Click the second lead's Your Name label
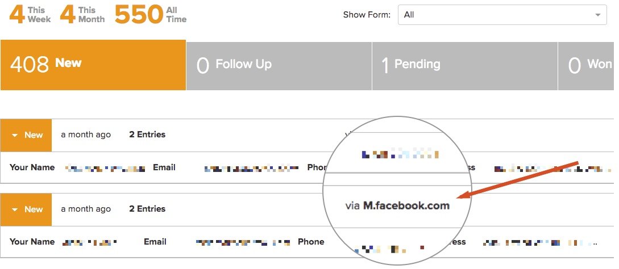619x269 pixels. [x=32, y=242]
